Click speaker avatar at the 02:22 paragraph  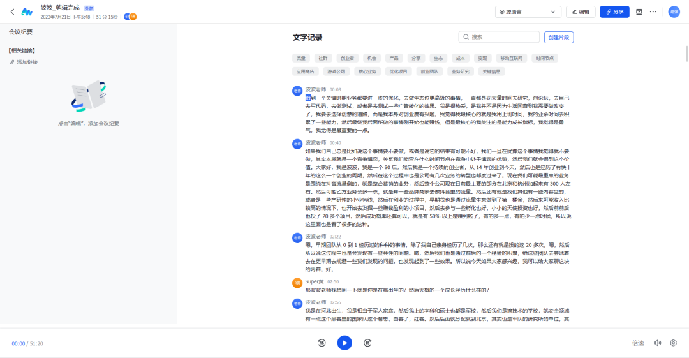(297, 237)
